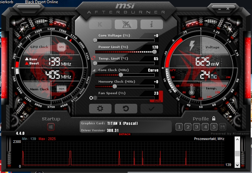
Task: Toggle the profile lock icon
Action: coord(213,119)
